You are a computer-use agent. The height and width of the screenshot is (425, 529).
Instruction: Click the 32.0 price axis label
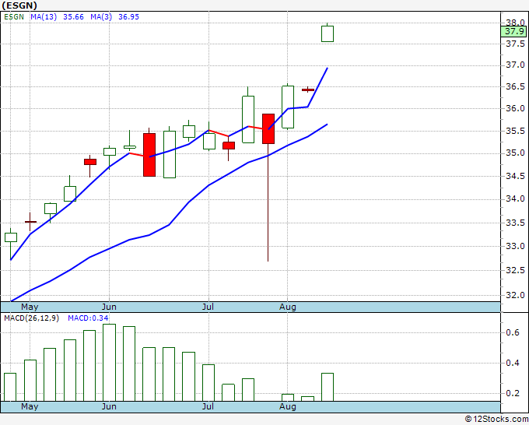[516, 295]
